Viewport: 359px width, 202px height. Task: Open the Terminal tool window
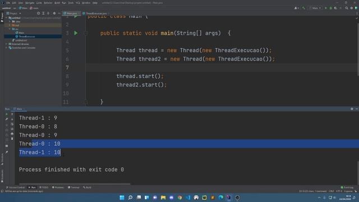73,187
